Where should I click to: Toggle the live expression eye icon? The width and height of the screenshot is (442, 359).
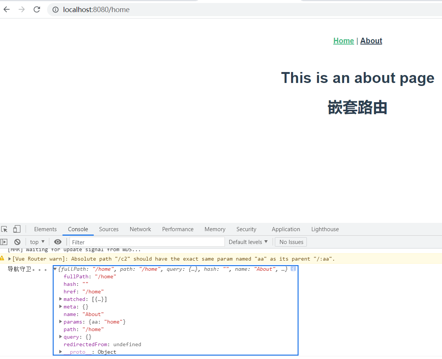coord(58,242)
